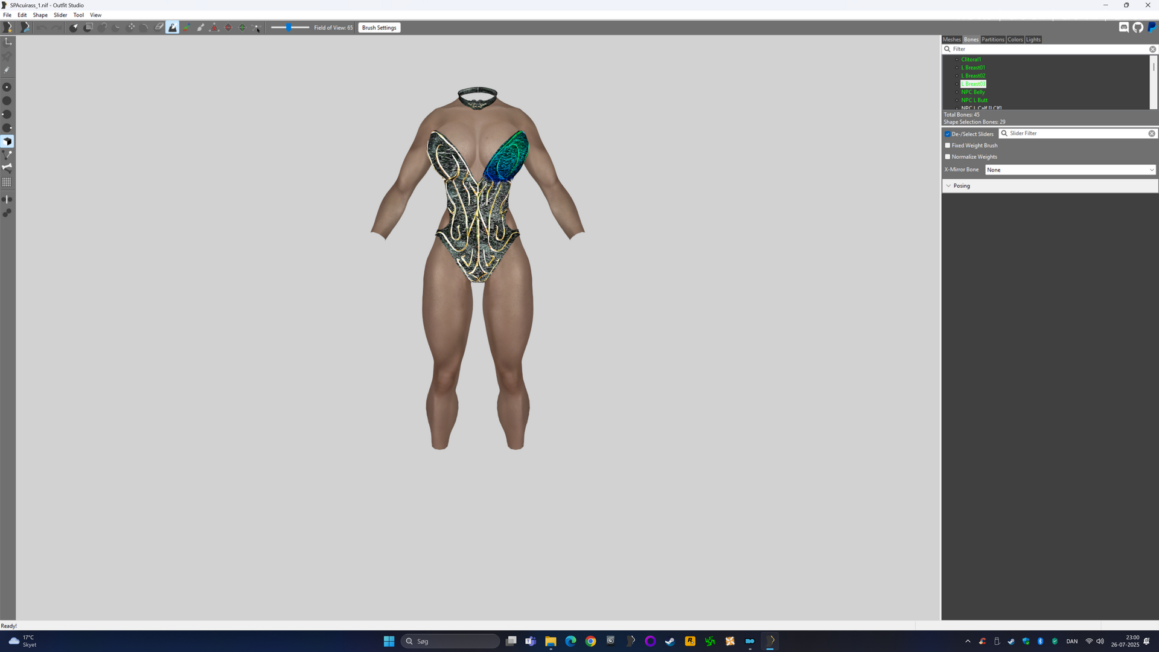Screen dimensions: 1159x652
Task: Select the NPC Belly bone
Action: (x=973, y=92)
